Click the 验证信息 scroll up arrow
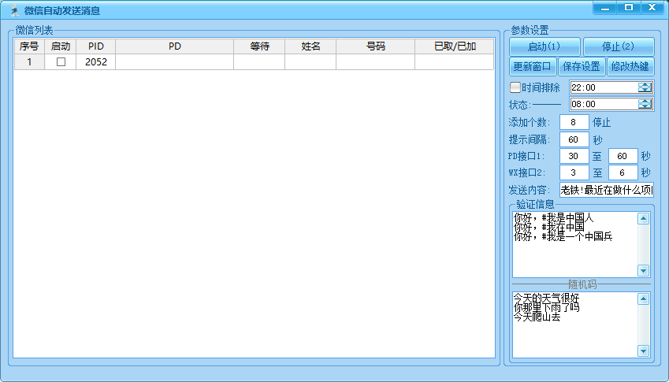This screenshot has height=382, width=669. point(644,219)
